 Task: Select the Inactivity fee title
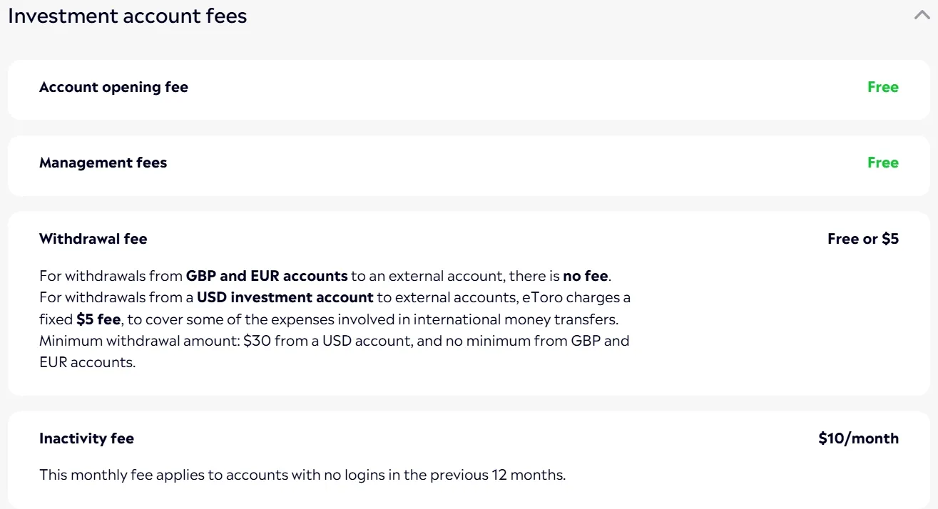(86, 438)
